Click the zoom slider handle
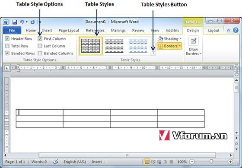242x168 pixels. 211,162
